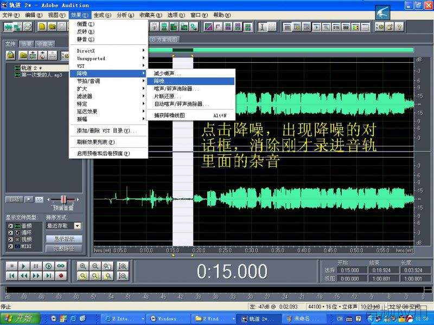Choose 喀声/砰声消除器... menu entry
Viewport: 434px width, 325px height.
pyautogui.click(x=191, y=89)
